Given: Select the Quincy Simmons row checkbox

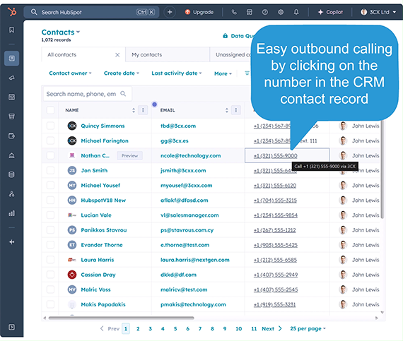Looking at the screenshot, I should (x=50, y=126).
